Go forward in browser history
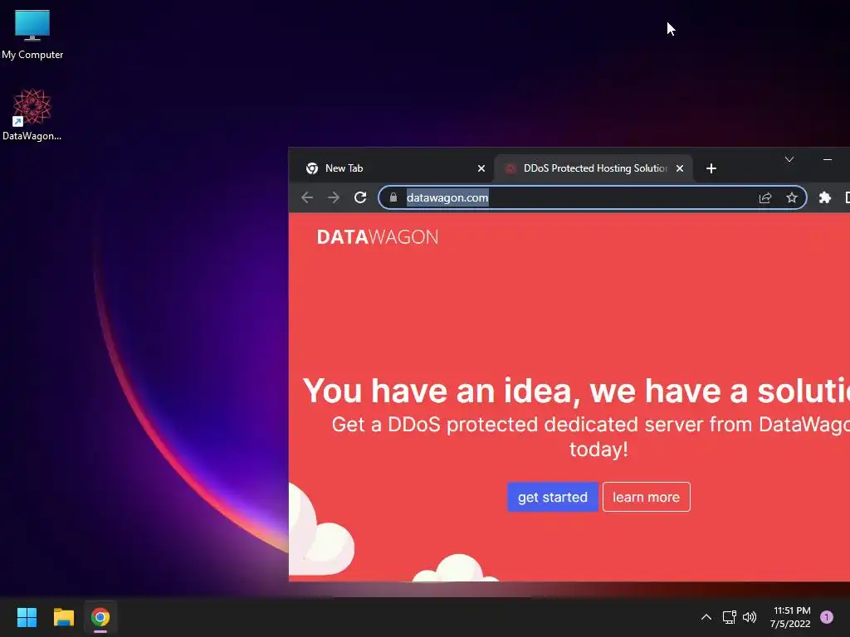Viewport: 850px width, 637px height. [334, 197]
